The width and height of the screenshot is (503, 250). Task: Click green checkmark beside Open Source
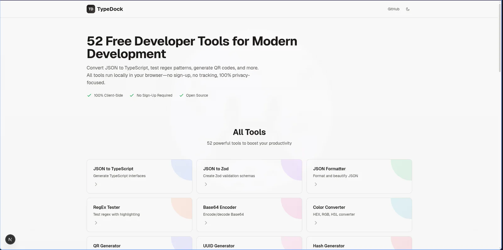[x=181, y=95]
